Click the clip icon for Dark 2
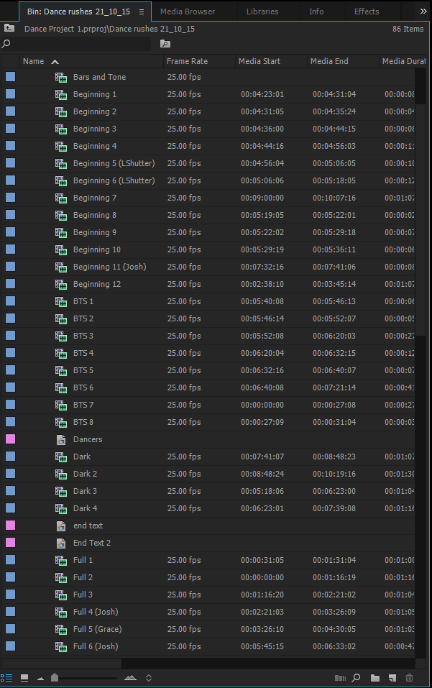This screenshot has width=432, height=688. (61, 474)
